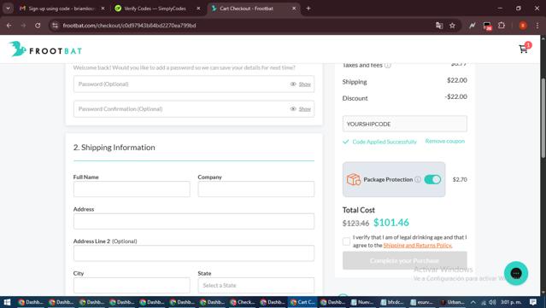This screenshot has height=308, width=546.
Task: Open the Windows notification center
Action: pos(533,302)
